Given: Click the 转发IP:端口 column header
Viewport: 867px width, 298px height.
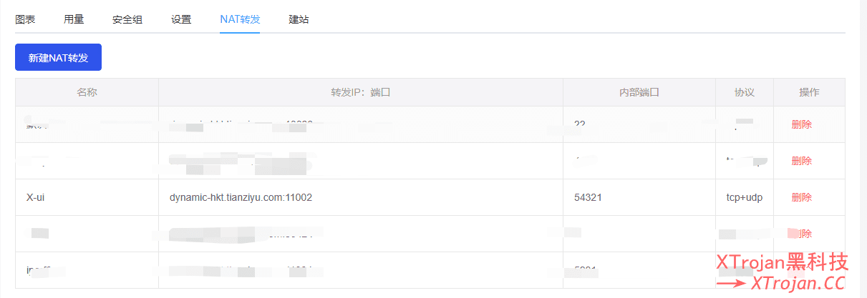Looking at the screenshot, I should point(361,92).
